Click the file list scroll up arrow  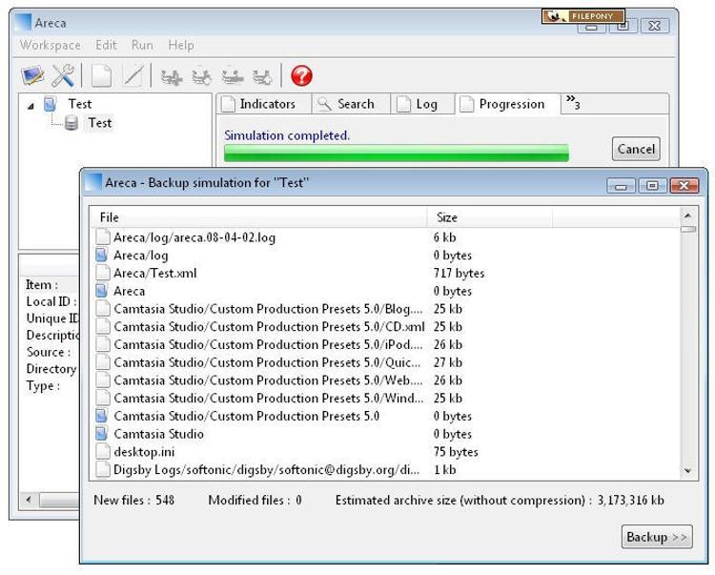[688, 216]
